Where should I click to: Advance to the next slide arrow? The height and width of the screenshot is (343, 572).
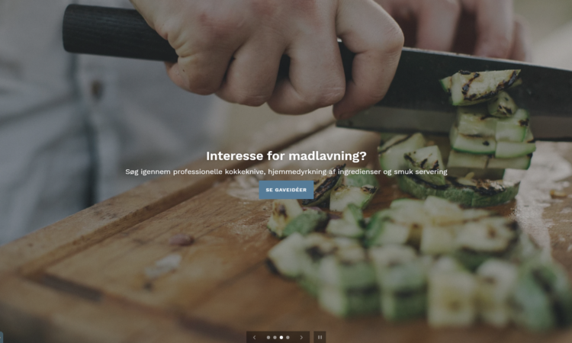(x=301, y=338)
